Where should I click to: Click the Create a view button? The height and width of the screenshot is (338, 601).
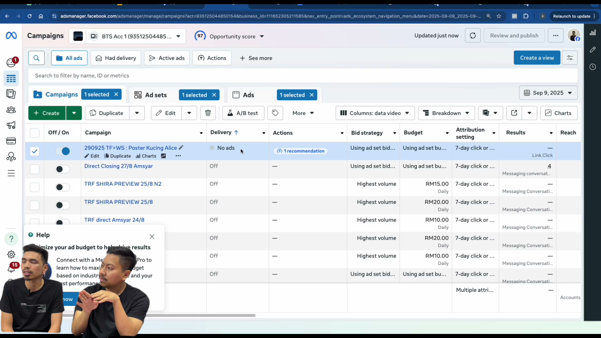(537, 58)
